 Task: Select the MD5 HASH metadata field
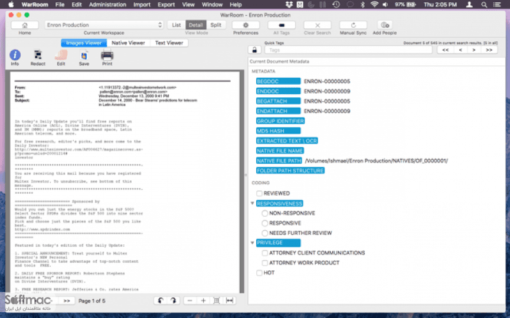click(x=278, y=131)
